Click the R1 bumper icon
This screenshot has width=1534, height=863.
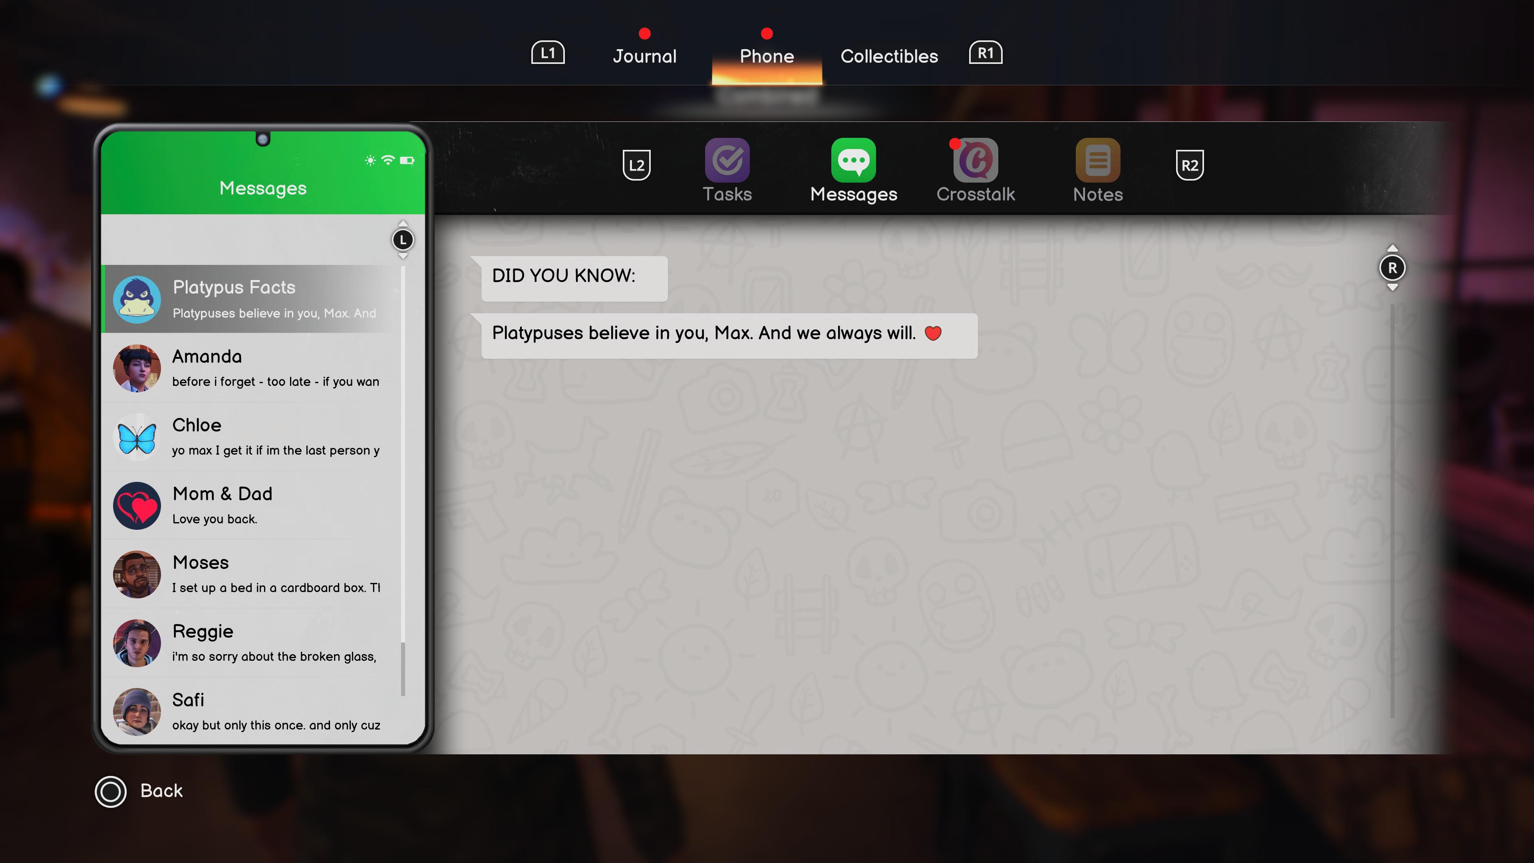(986, 53)
